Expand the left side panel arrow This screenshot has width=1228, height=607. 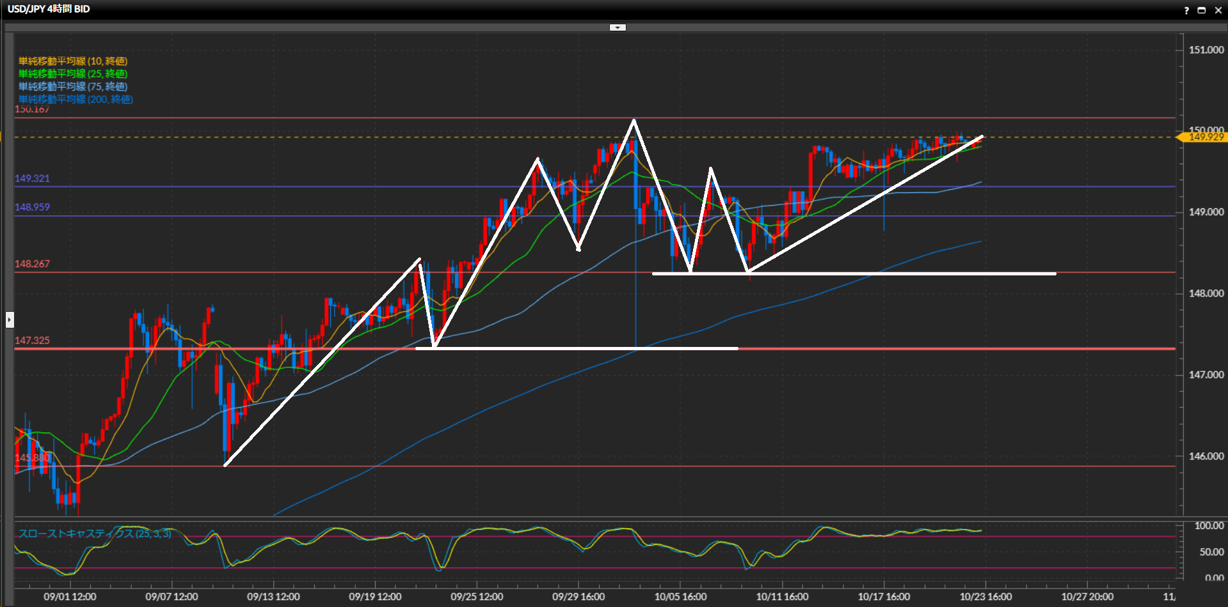tap(10, 319)
